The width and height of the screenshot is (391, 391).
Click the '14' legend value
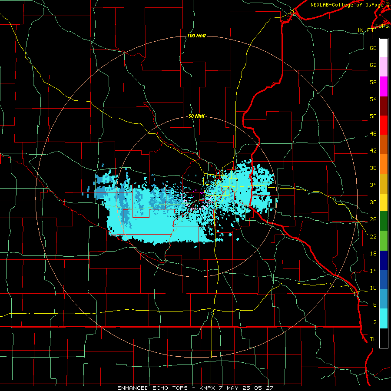pos(373,271)
